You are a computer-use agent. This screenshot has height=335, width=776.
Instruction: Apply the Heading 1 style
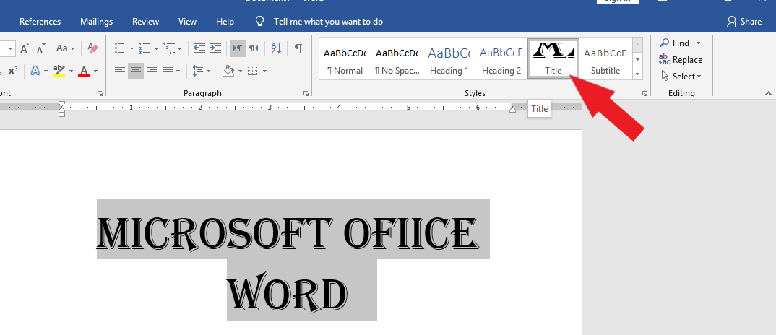coord(449,58)
